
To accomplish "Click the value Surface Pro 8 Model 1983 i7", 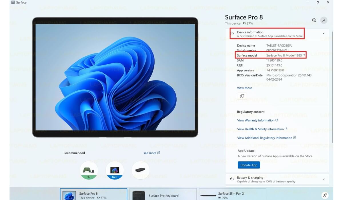I will point(286,55).
